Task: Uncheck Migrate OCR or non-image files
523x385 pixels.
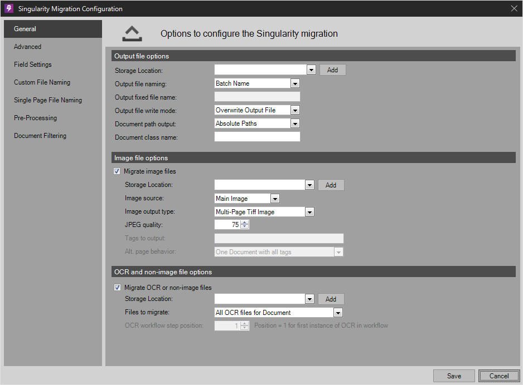Action: click(x=118, y=288)
